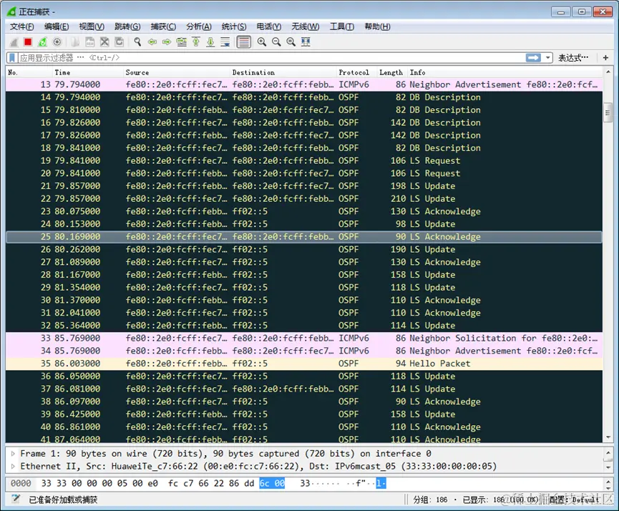The image size is (619, 511).
Task: Select packet 22 LS Update 210 row
Action: 304,199
